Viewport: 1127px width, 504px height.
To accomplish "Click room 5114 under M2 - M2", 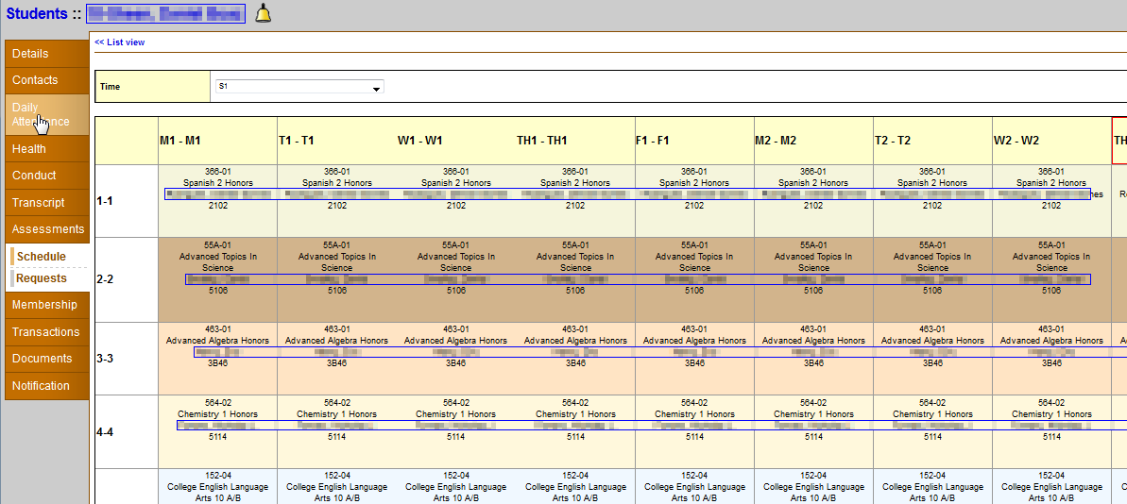I will [x=813, y=436].
